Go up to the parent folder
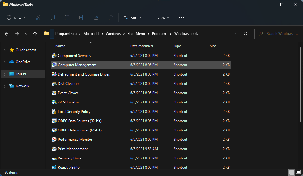Image resolution: width=303 pixels, height=176 pixels. tap(35, 34)
